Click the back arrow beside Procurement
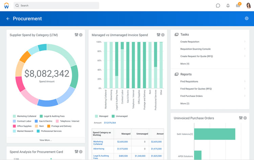Screen dimensions: 254x160 (x=8, y=19)
